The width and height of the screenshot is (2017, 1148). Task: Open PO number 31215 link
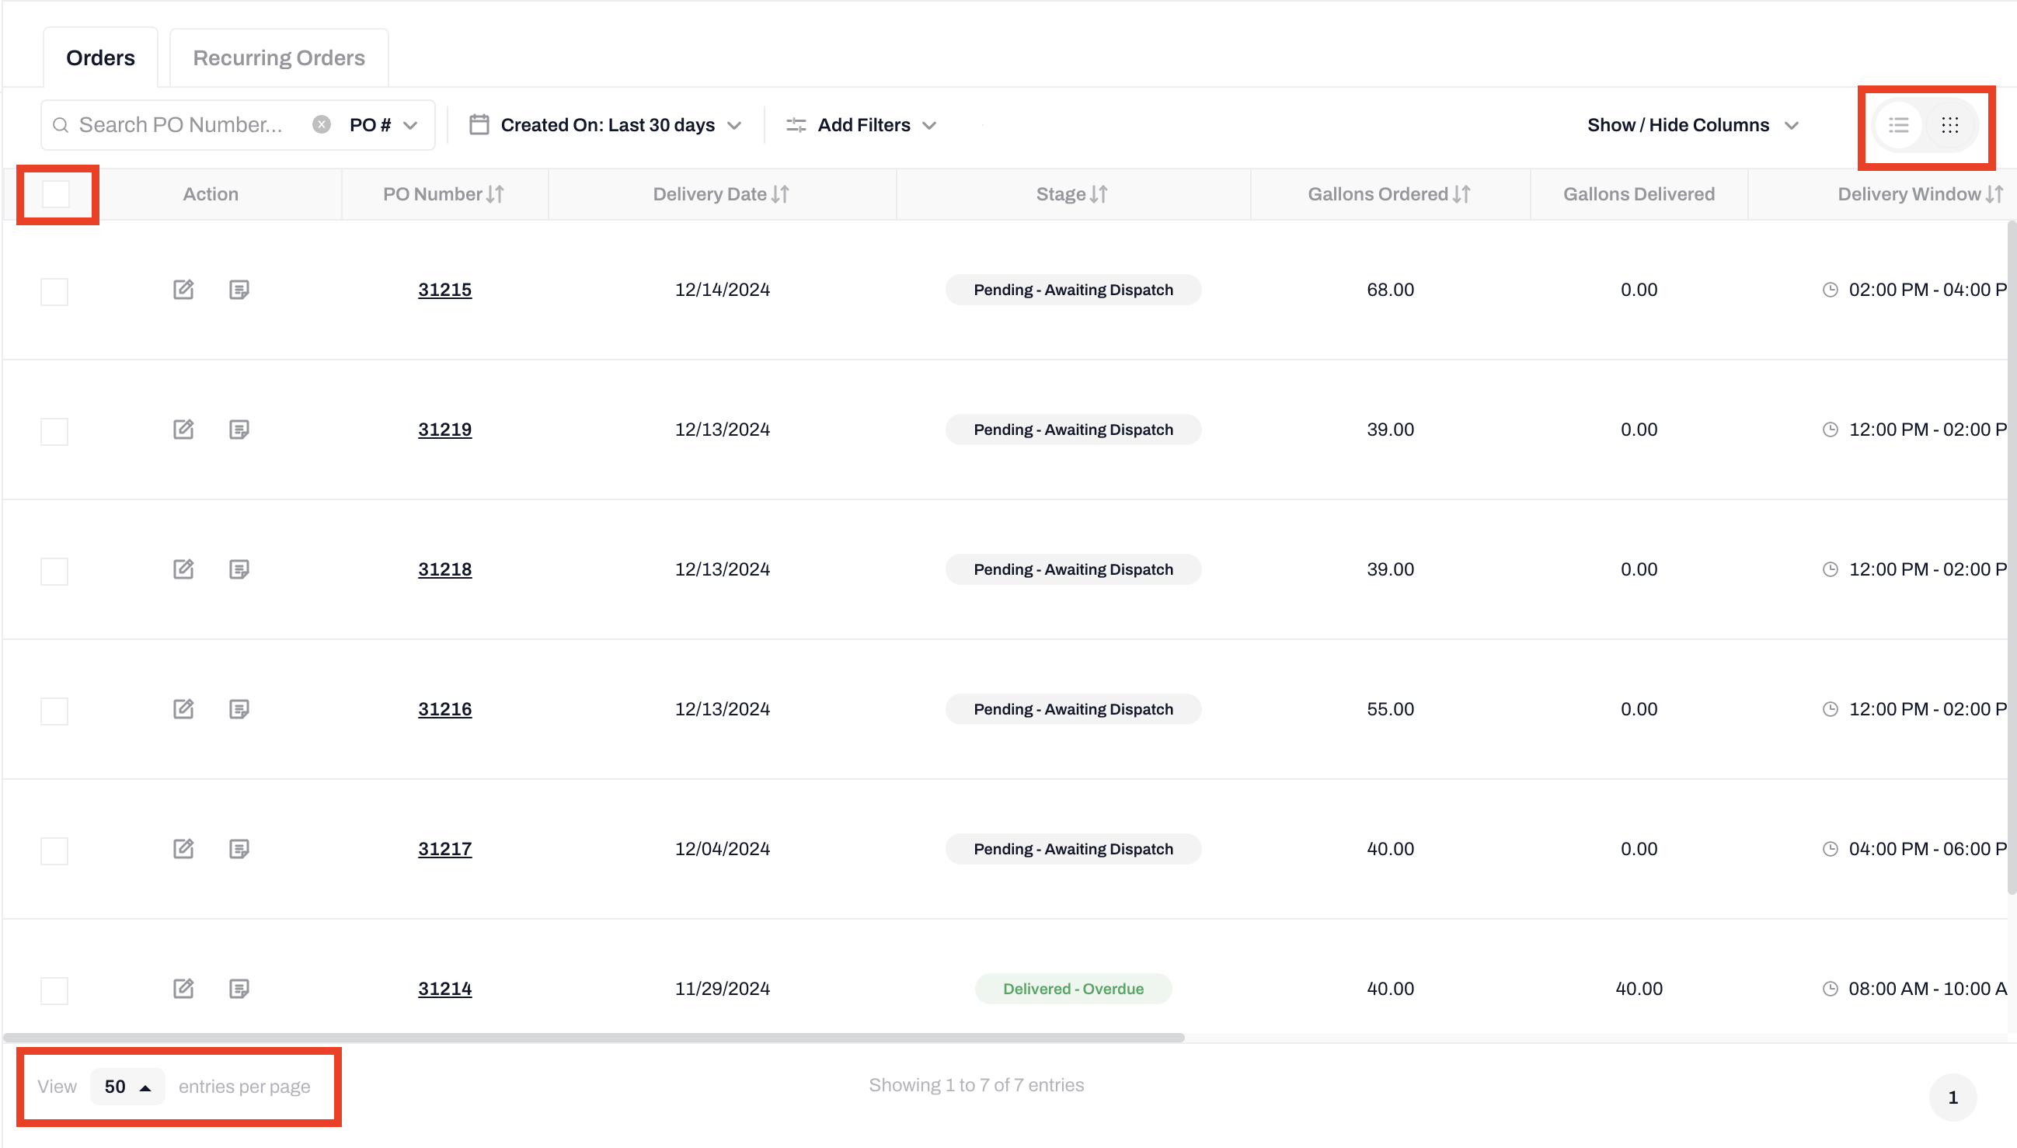tap(444, 290)
